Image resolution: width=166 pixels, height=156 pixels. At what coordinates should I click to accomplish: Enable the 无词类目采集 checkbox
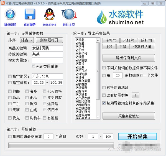33,66
